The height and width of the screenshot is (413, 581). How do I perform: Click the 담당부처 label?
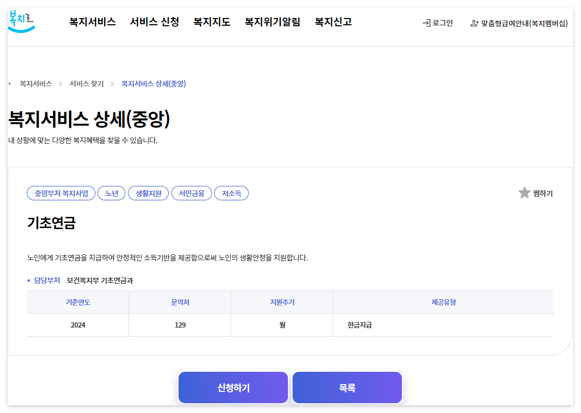click(x=47, y=280)
